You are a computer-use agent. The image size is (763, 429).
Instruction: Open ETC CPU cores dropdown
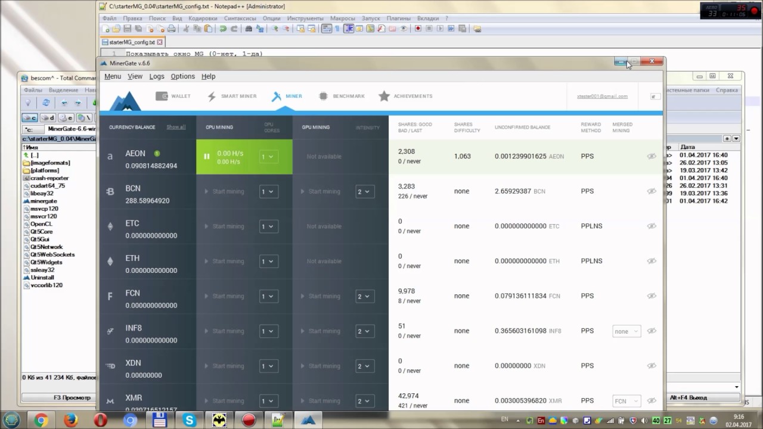coord(269,226)
